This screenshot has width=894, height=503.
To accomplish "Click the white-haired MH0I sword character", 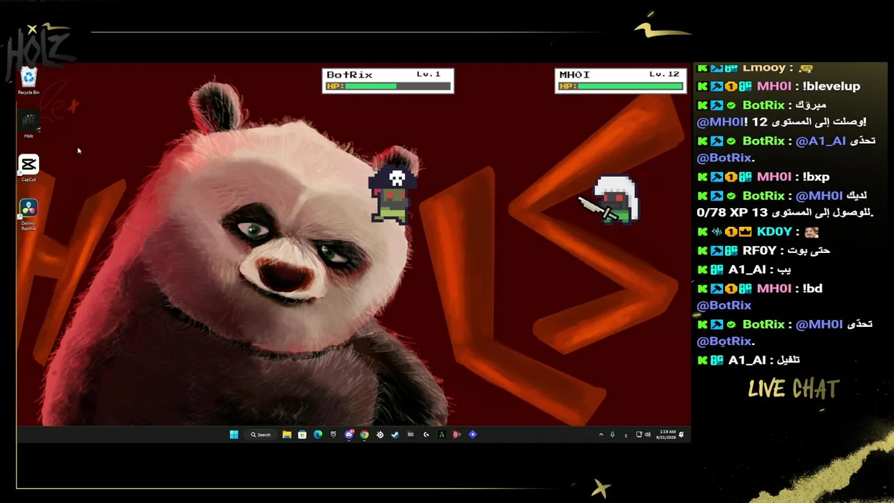I will [609, 200].
